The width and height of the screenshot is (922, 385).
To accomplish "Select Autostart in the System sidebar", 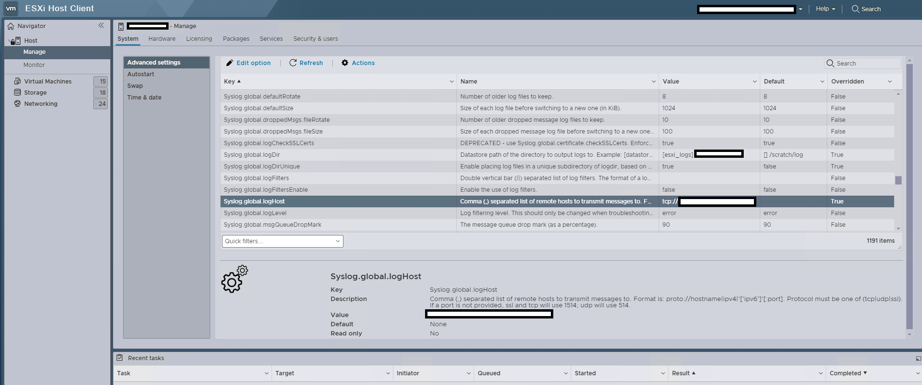I will tap(141, 74).
